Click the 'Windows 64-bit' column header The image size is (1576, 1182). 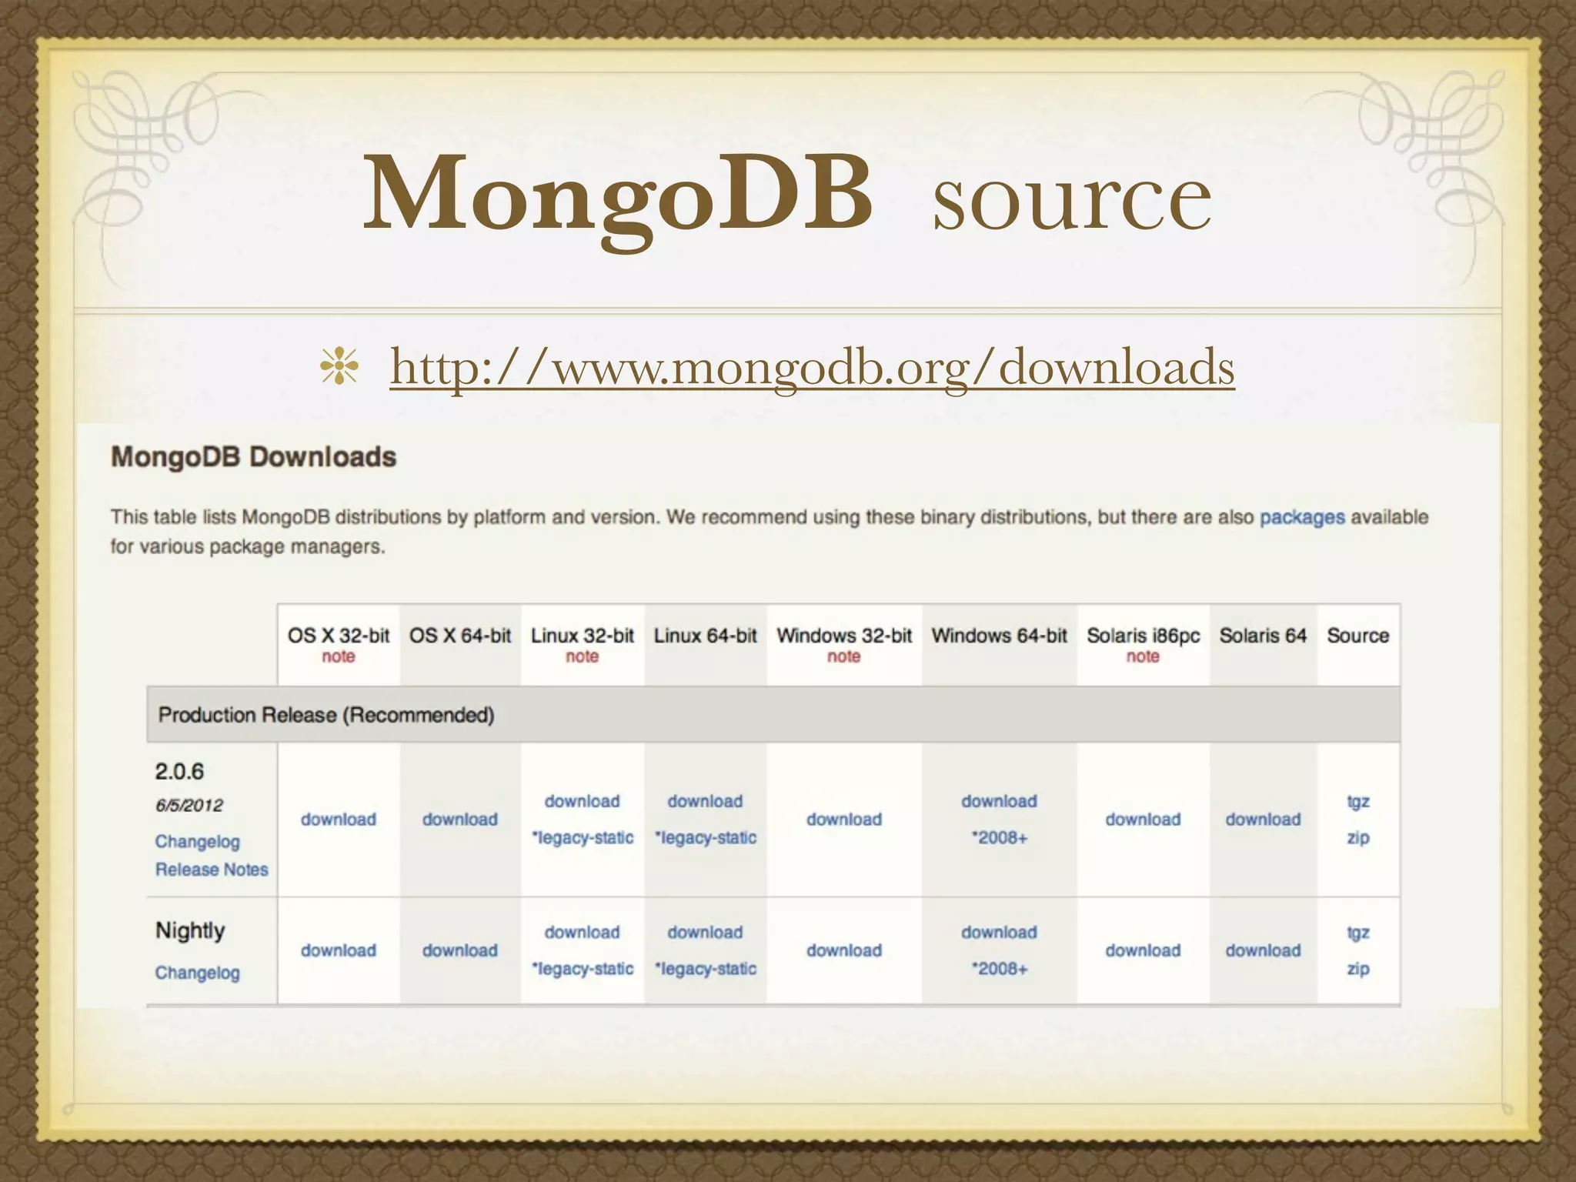tap(999, 636)
